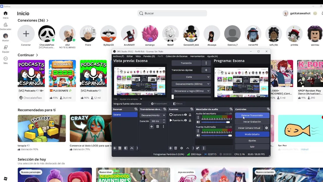Open Transición options three-dot menu
323x182 pixels.
(x=206, y=63)
